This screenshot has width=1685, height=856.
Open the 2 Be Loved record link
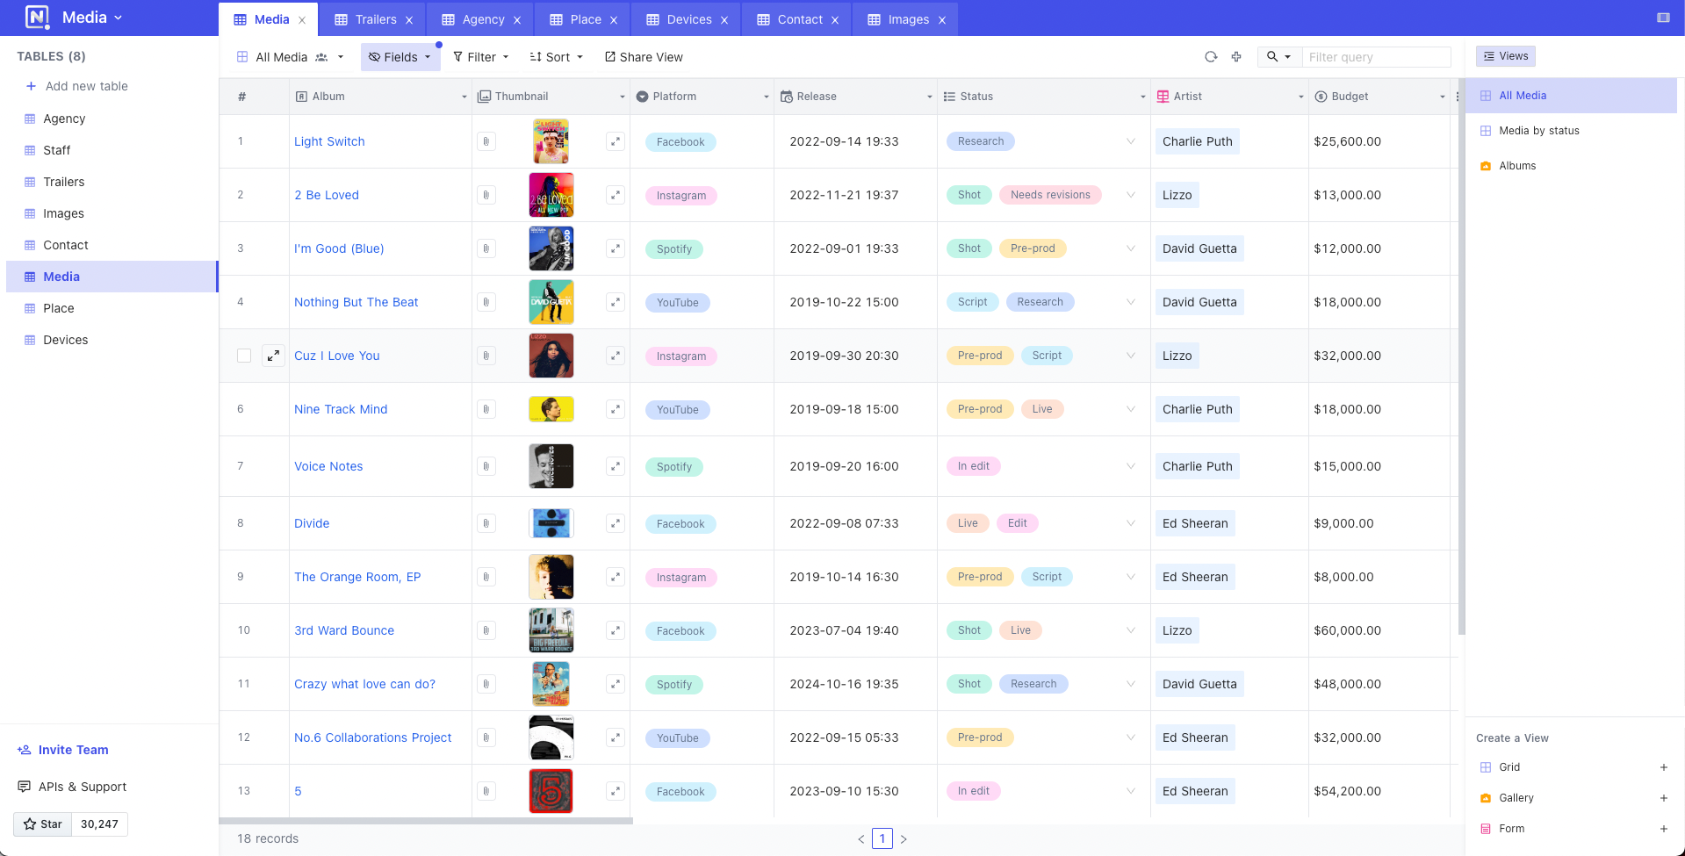click(326, 195)
